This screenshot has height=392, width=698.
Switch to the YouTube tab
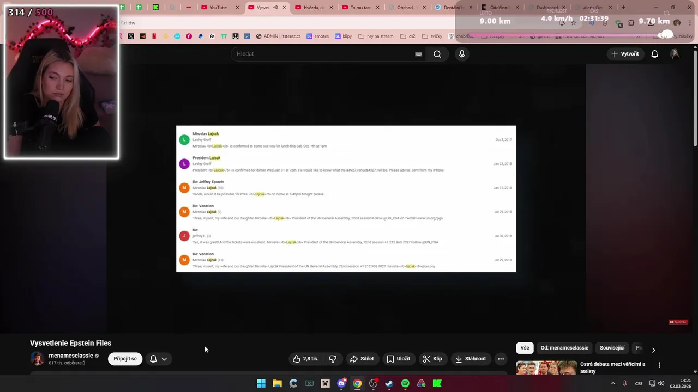pyautogui.click(x=218, y=8)
